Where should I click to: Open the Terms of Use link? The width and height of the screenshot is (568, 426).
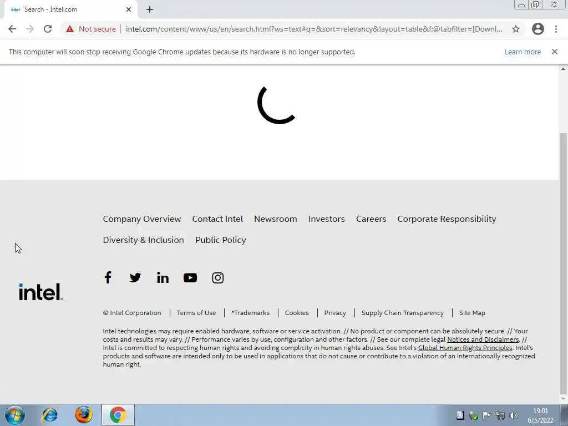[x=196, y=313]
